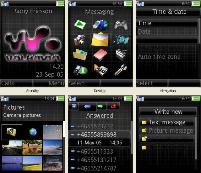Select the telephone tab icon in call list
Image resolution: width=201 pixels, height=173 pixels.
tap(74, 106)
